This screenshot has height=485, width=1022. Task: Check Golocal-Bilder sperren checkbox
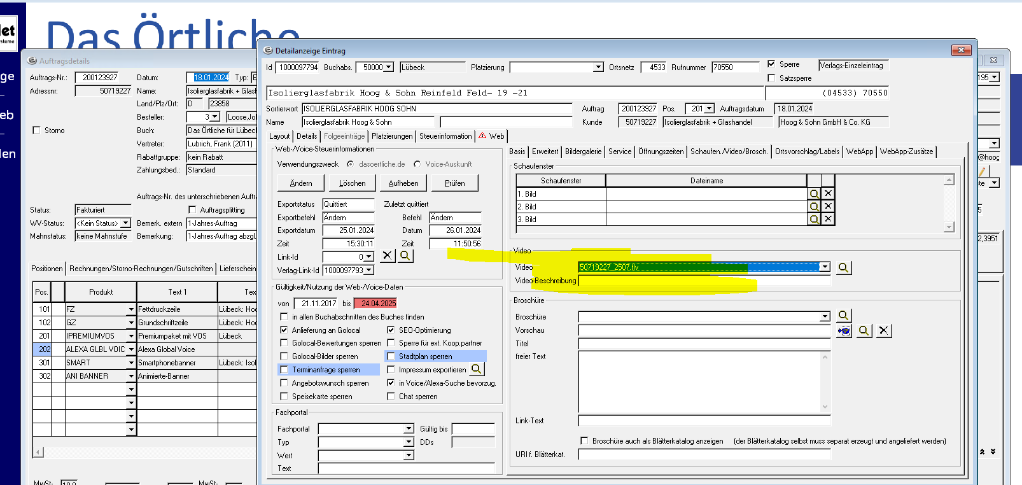(x=284, y=356)
